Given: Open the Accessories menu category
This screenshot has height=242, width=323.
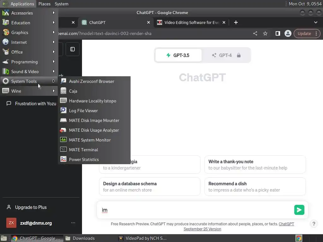Looking at the screenshot, I should pyautogui.click(x=29, y=13).
